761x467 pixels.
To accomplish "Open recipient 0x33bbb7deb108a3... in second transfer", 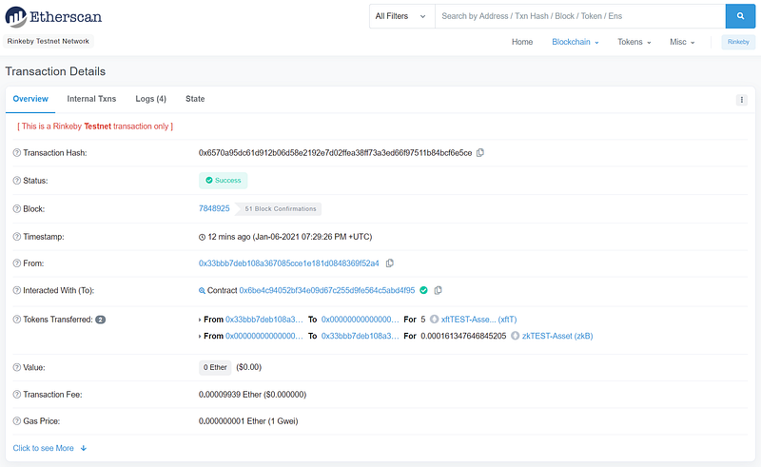I will 361,336.
